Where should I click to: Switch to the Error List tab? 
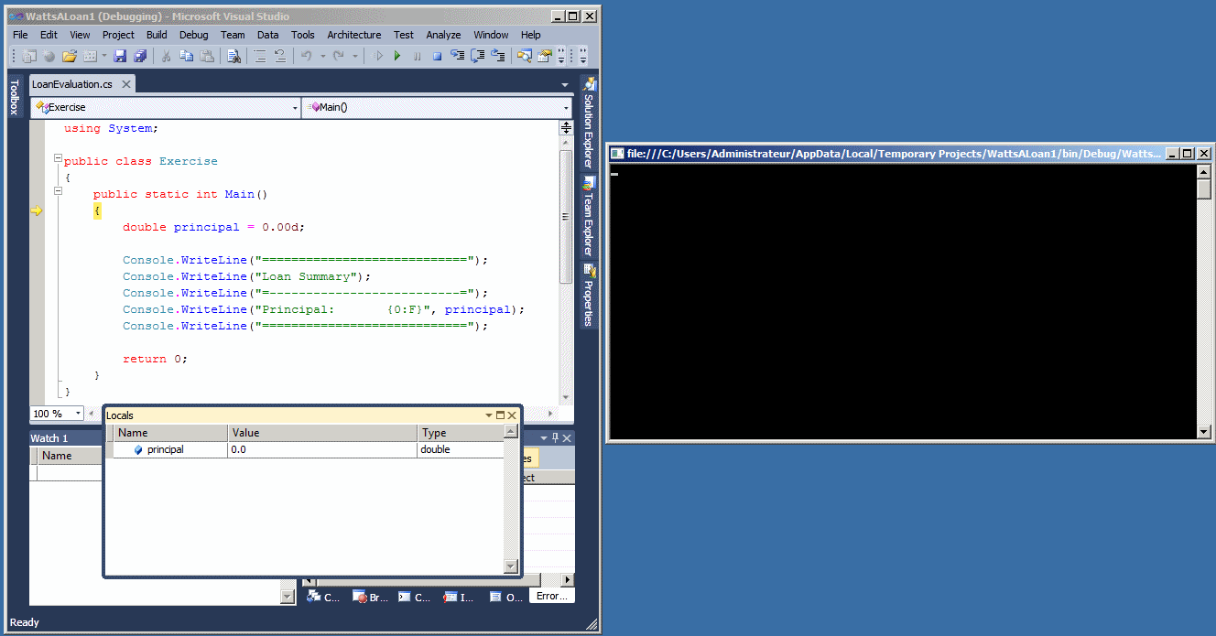point(550,596)
